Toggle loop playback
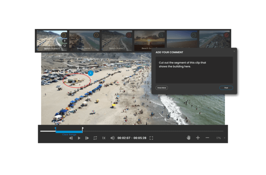266x175 pixels. click(95, 138)
